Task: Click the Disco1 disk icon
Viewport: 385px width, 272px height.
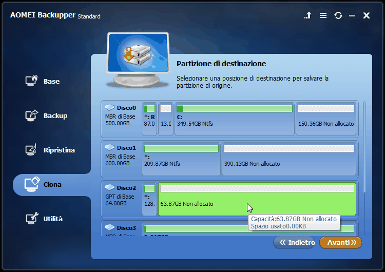Action: pyautogui.click(x=110, y=147)
